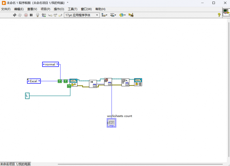Image resolution: width=230 pixels, height=166 pixels.
Task: Select the wrench worksheet VI node
Action: click(x=93, y=84)
